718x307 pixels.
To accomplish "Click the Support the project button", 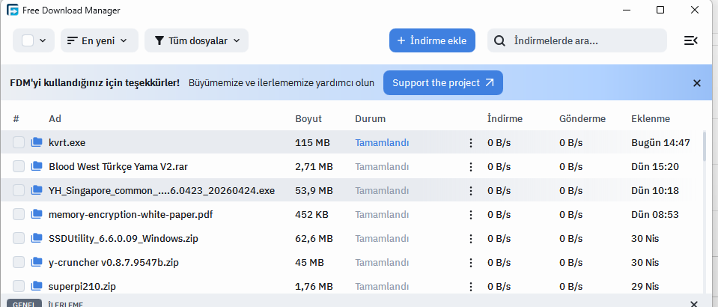I will [442, 83].
